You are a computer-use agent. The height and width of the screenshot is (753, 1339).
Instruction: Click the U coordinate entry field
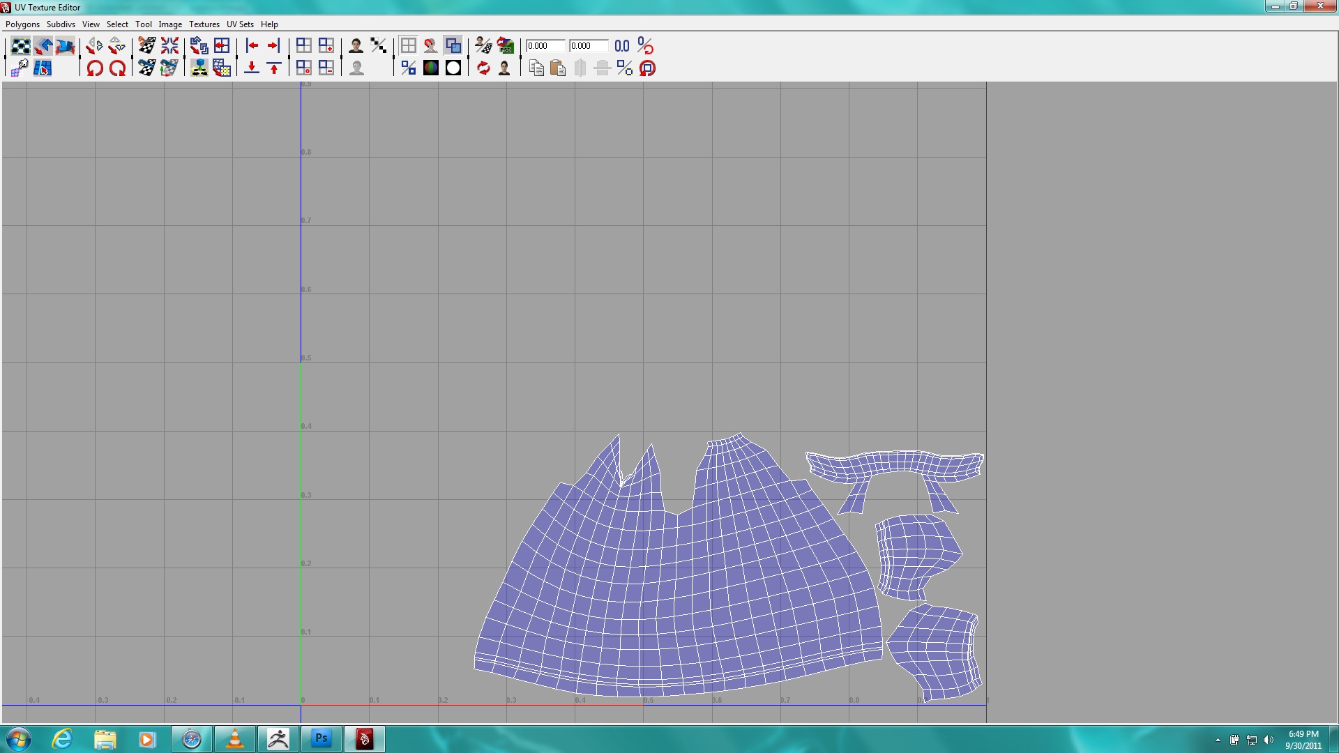545,46
